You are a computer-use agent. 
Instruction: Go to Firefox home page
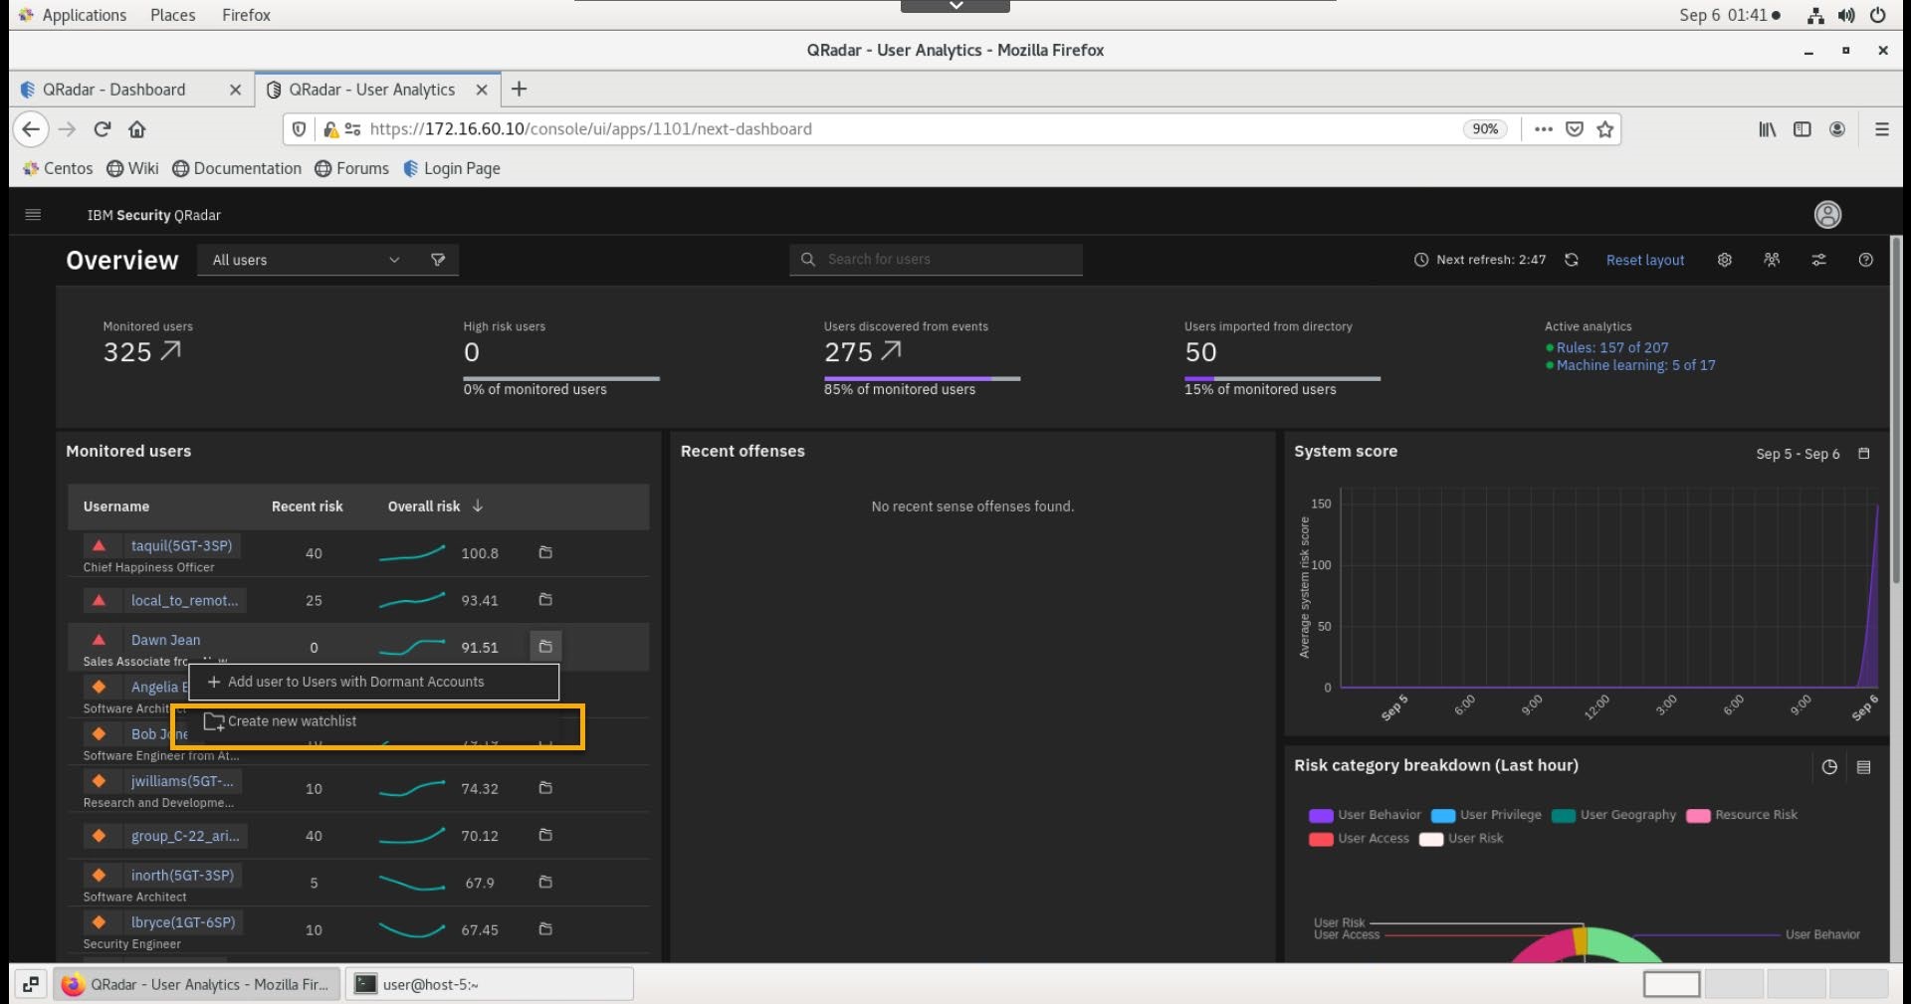pyautogui.click(x=137, y=129)
